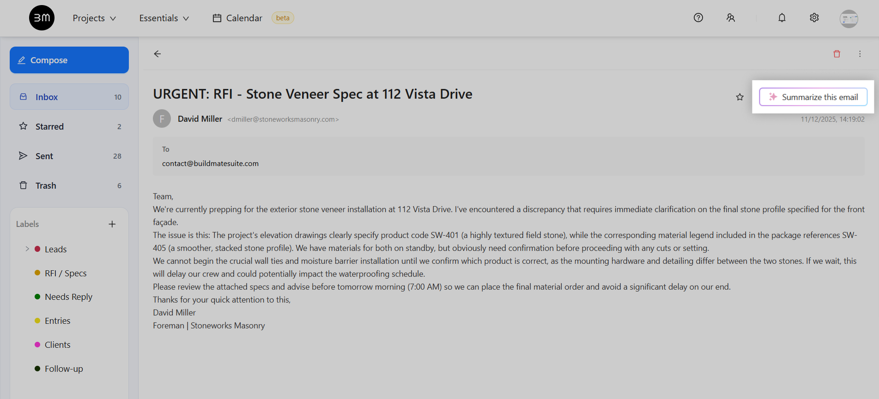
Task: Click the BM logo home icon
Action: (42, 18)
